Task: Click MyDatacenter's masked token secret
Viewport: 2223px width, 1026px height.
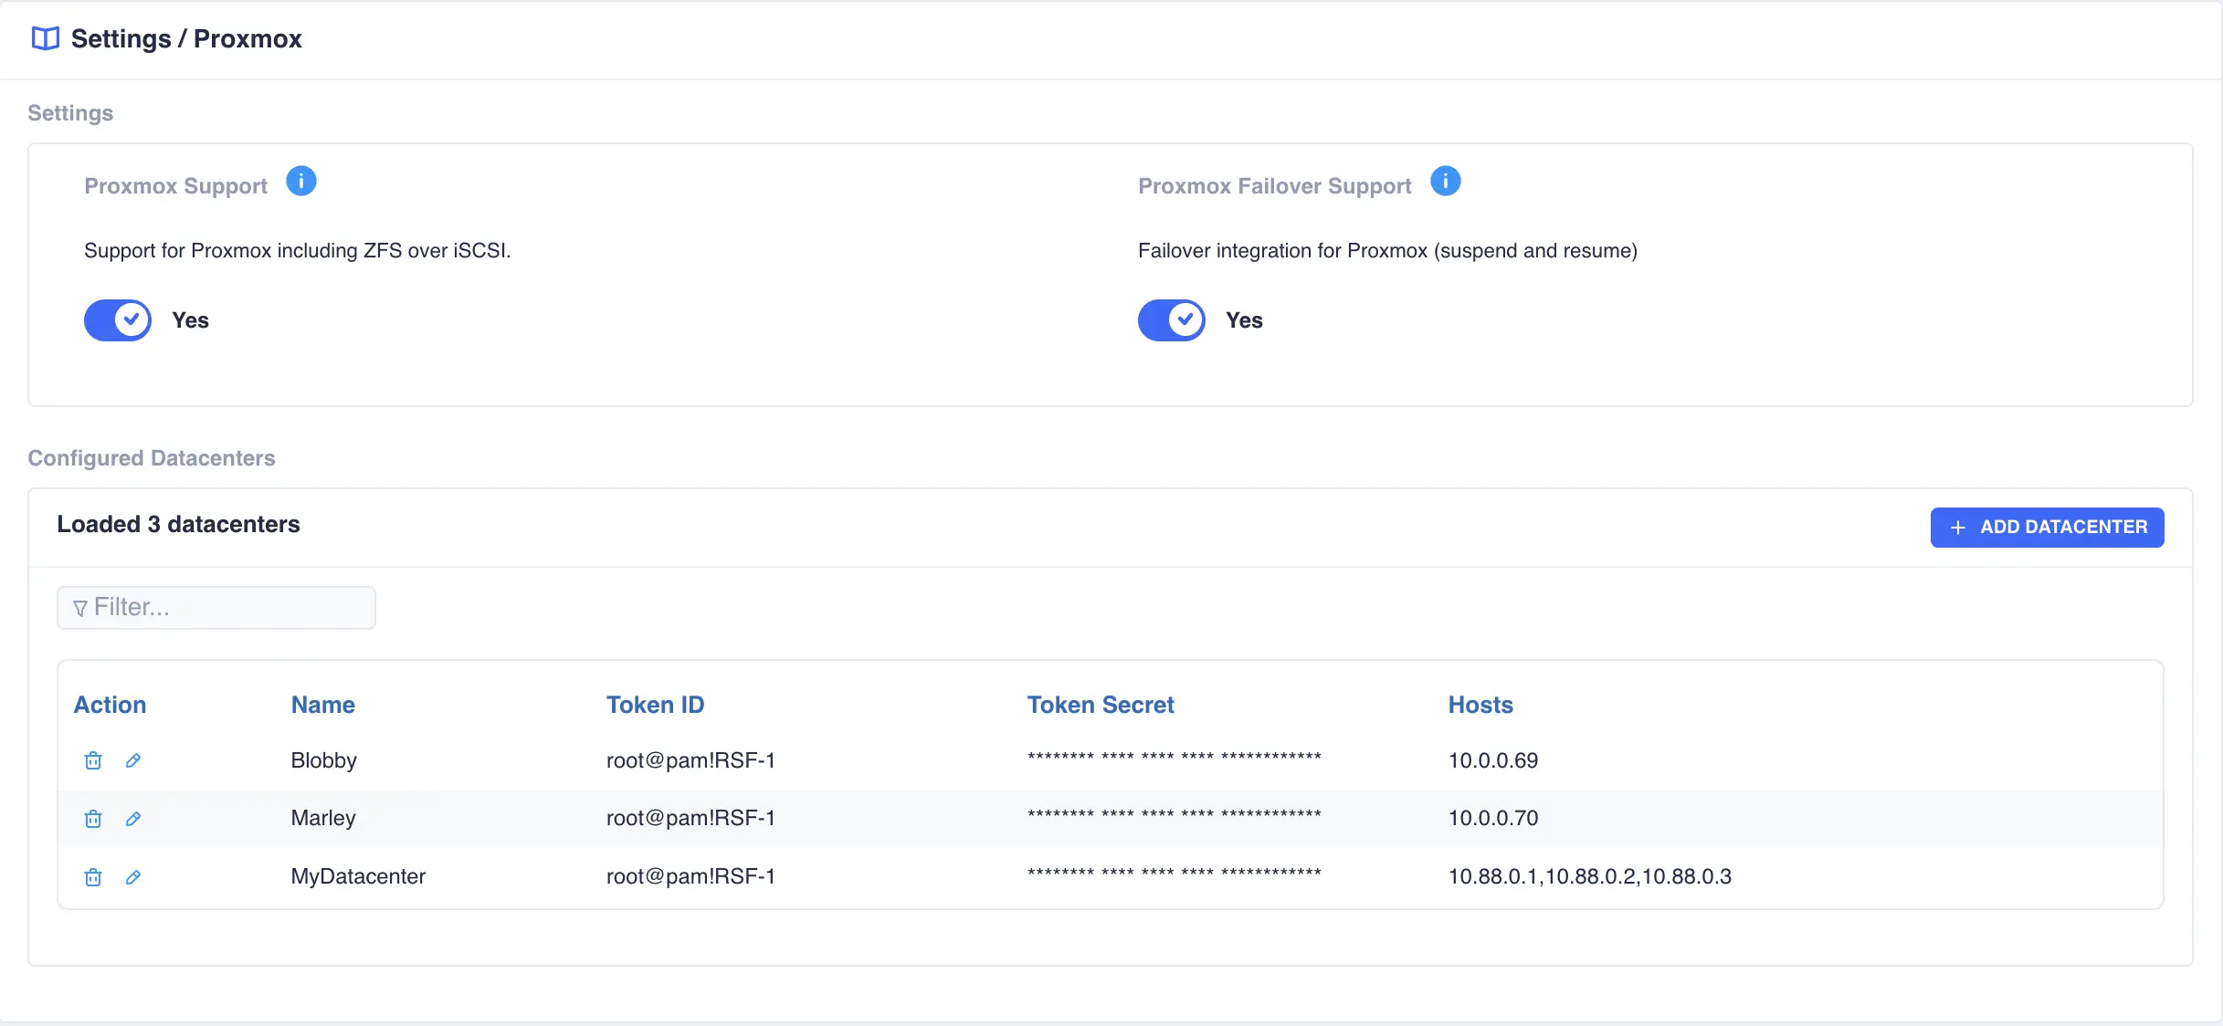Action: (1175, 873)
